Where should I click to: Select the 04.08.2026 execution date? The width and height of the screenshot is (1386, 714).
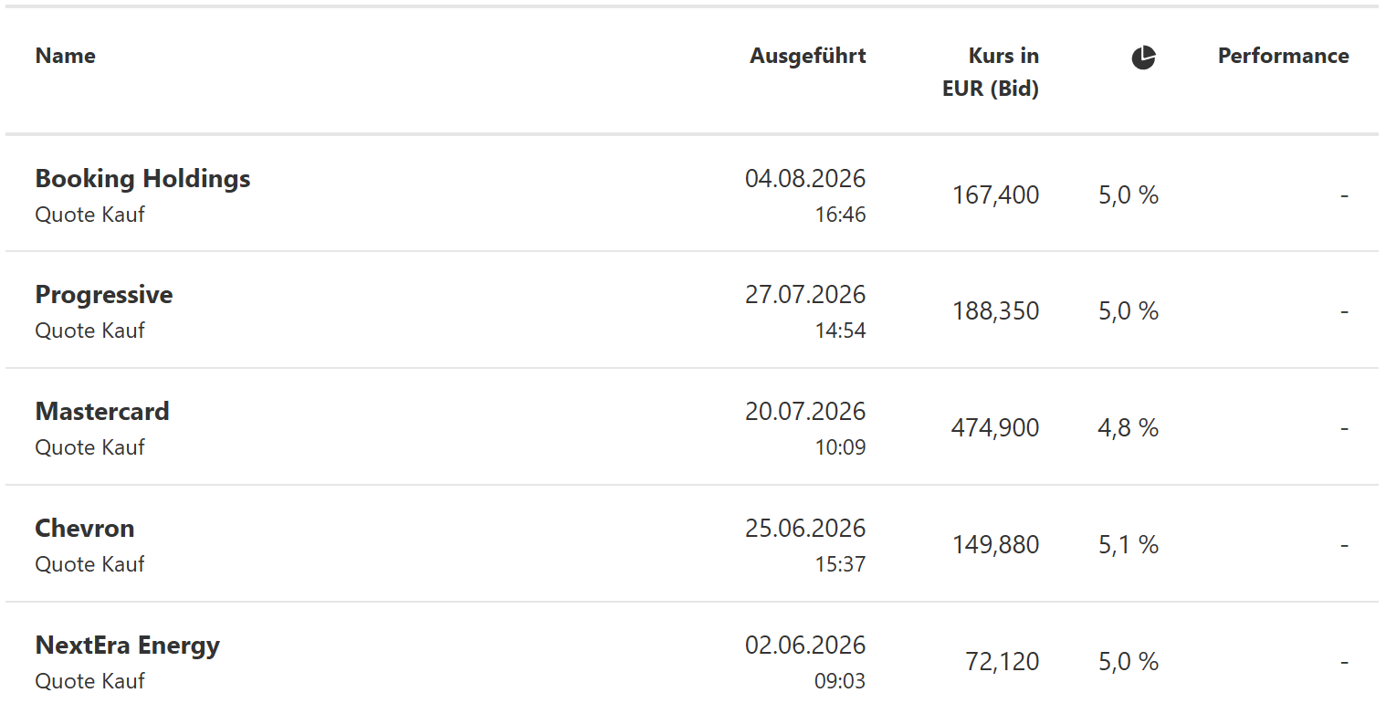tap(805, 178)
